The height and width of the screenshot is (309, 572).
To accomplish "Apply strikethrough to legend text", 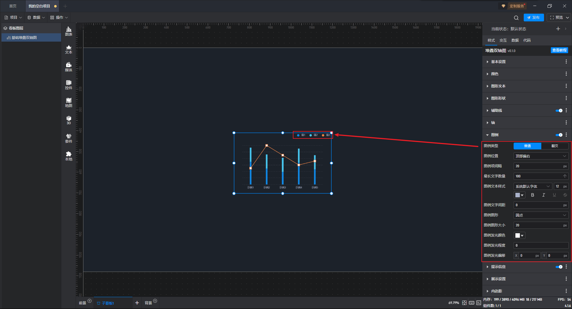I will click(565, 195).
